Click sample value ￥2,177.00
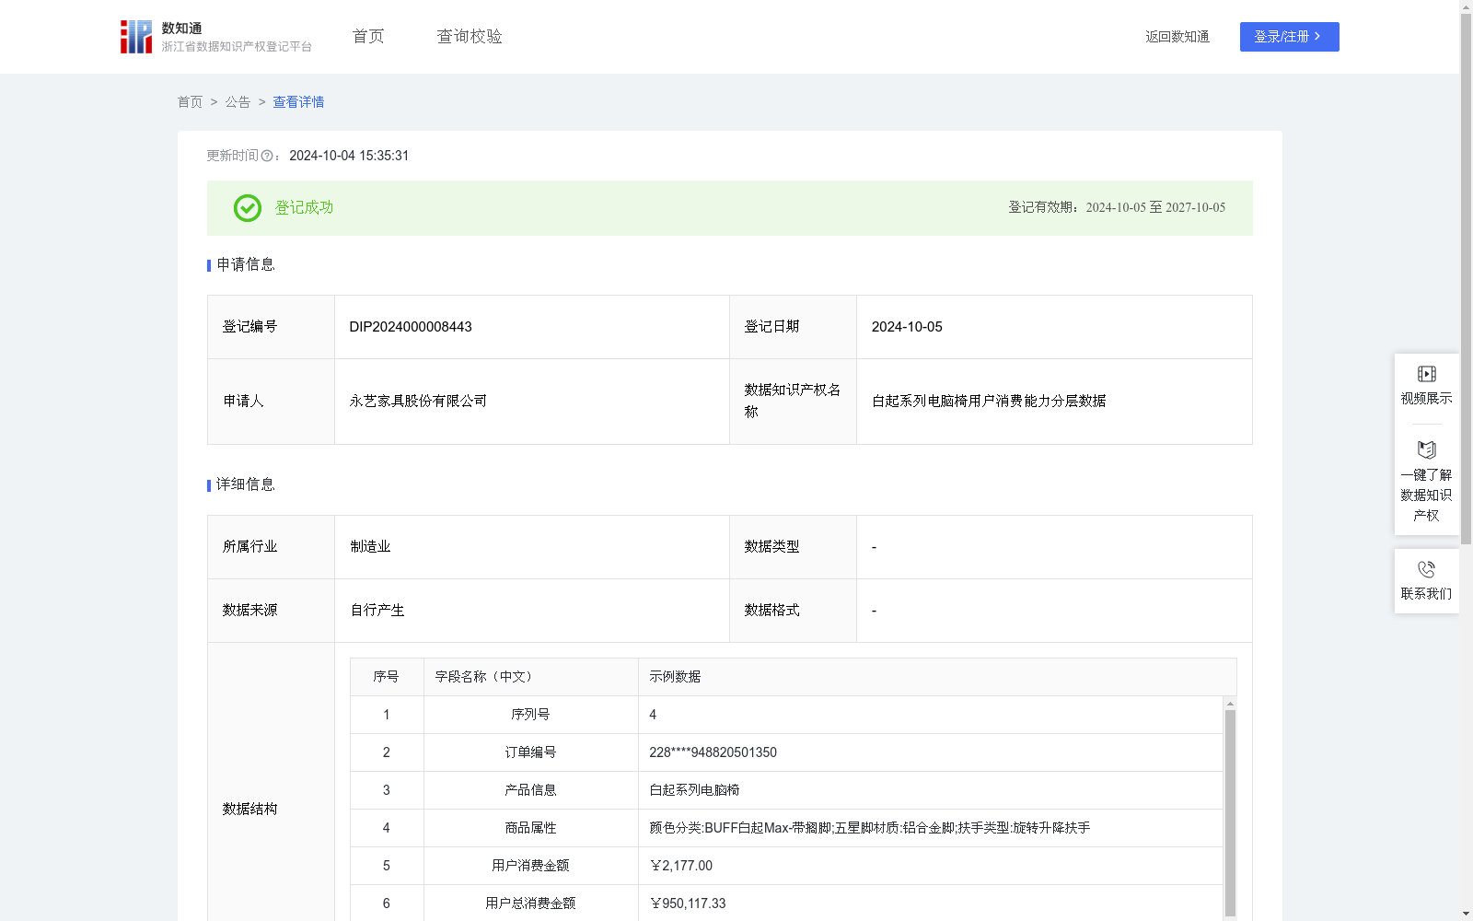This screenshot has width=1473, height=921. tap(680, 866)
